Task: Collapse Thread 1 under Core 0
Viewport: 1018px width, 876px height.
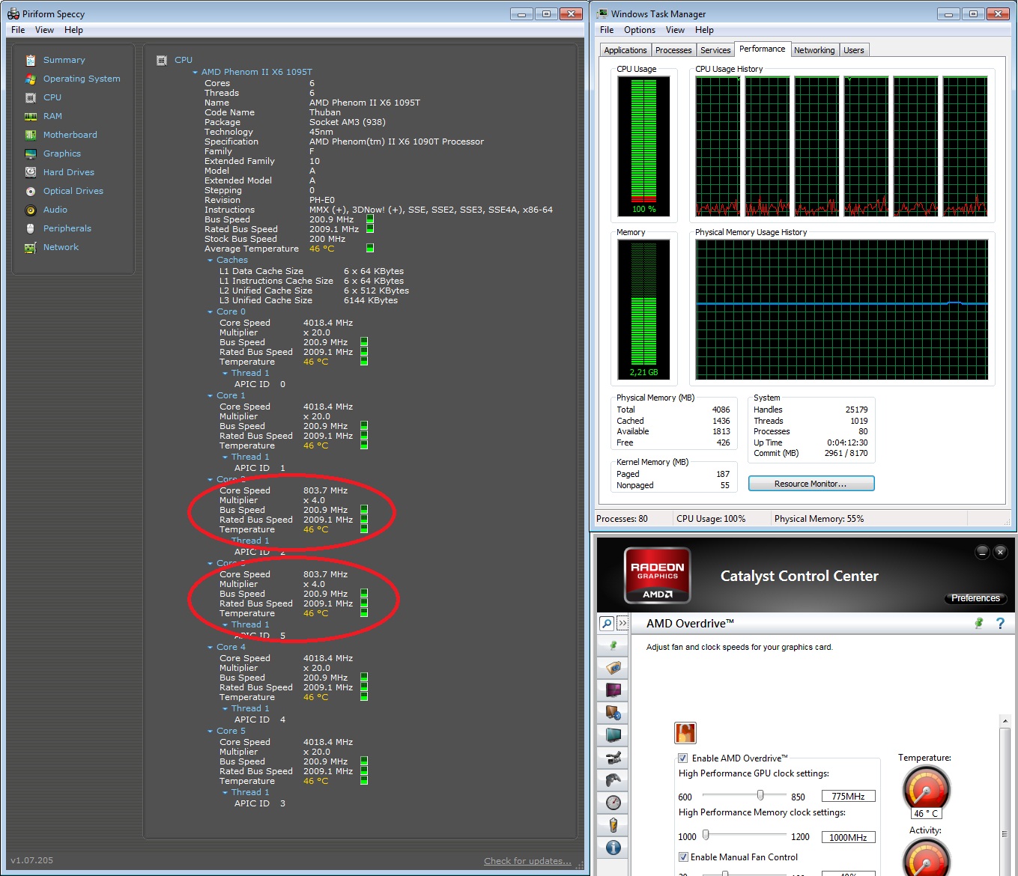Action: (x=225, y=374)
